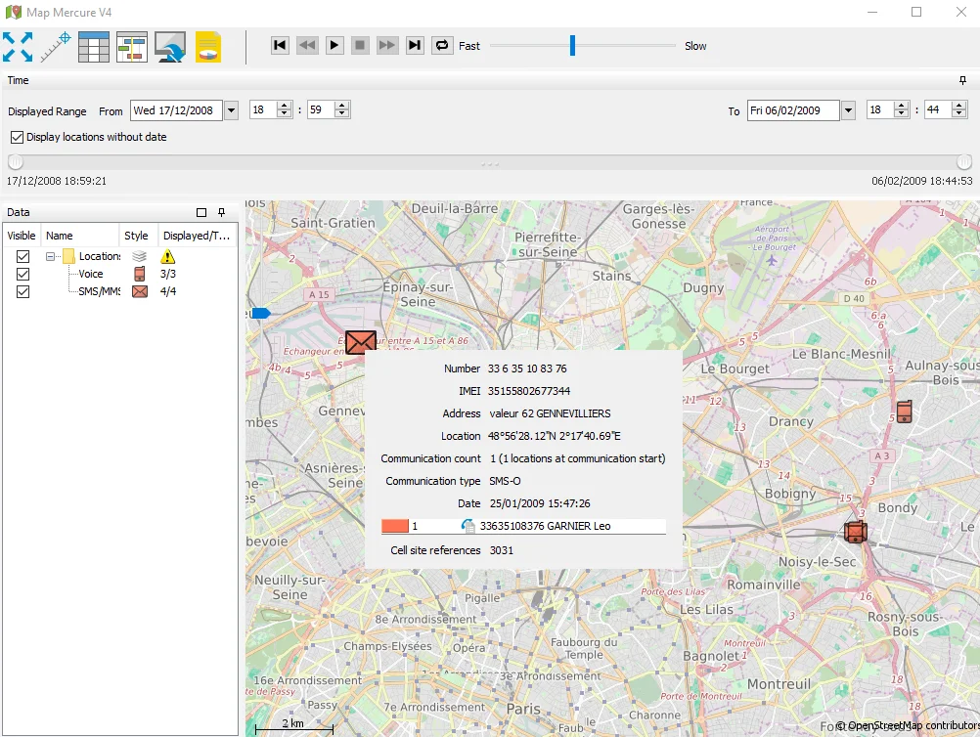Uncheck Display locations without date
Screen dimensions: 980x737
[x=17, y=137]
